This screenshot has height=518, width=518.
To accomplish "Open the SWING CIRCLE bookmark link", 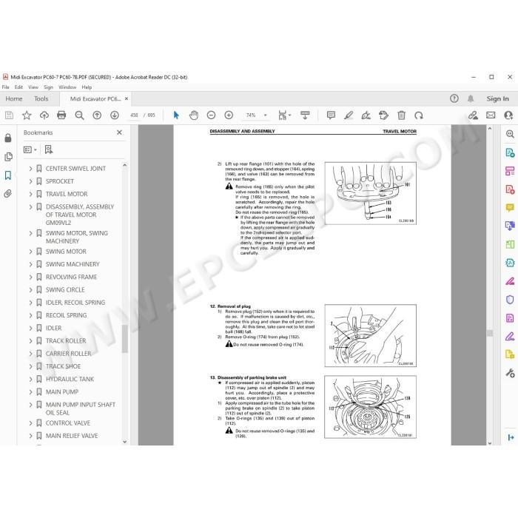I will [x=65, y=290].
